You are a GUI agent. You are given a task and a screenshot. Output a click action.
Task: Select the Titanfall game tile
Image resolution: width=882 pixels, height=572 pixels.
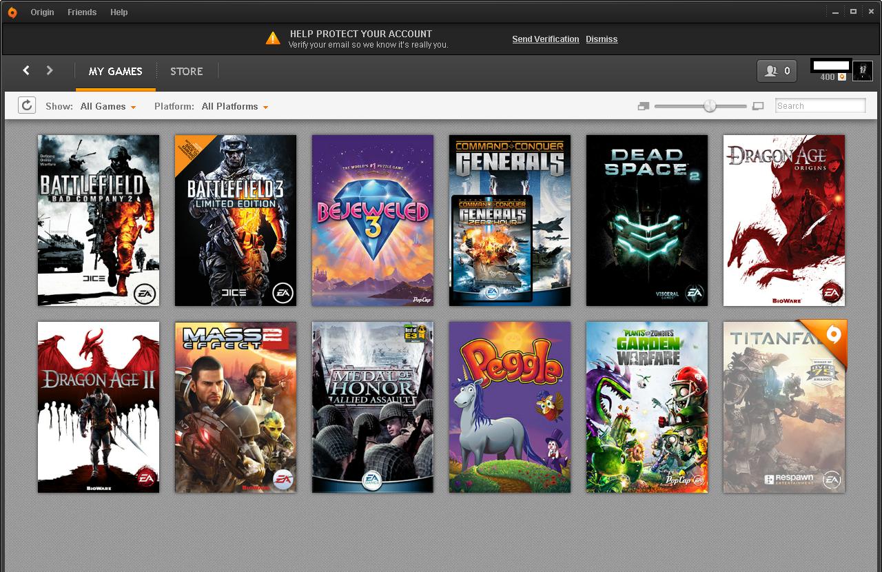pos(784,407)
